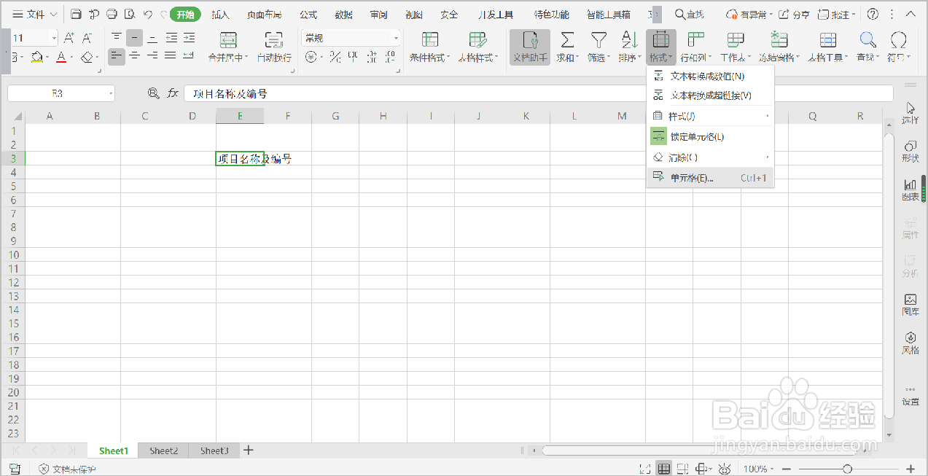
Task: Open the 数据 ribbon tab
Action: [343, 14]
